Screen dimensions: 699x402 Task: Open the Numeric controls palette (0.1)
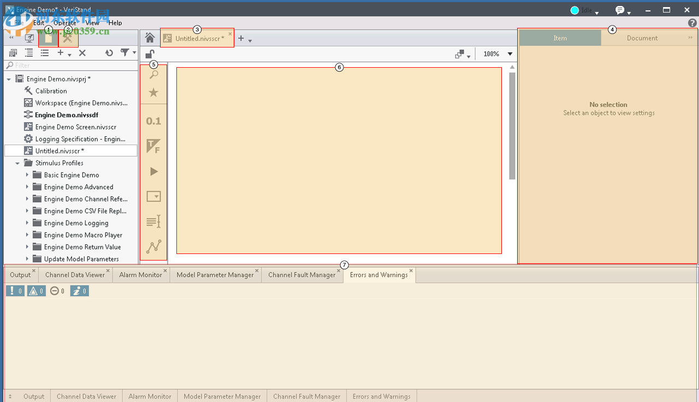(153, 121)
